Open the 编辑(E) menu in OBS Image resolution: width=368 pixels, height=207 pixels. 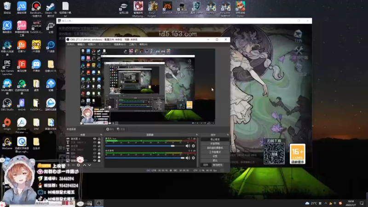coord(81,44)
